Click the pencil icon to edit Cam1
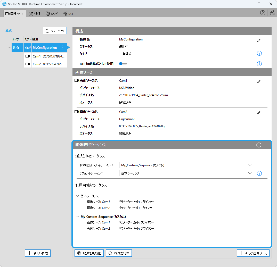The width and height of the screenshot is (277, 267). coord(259,81)
